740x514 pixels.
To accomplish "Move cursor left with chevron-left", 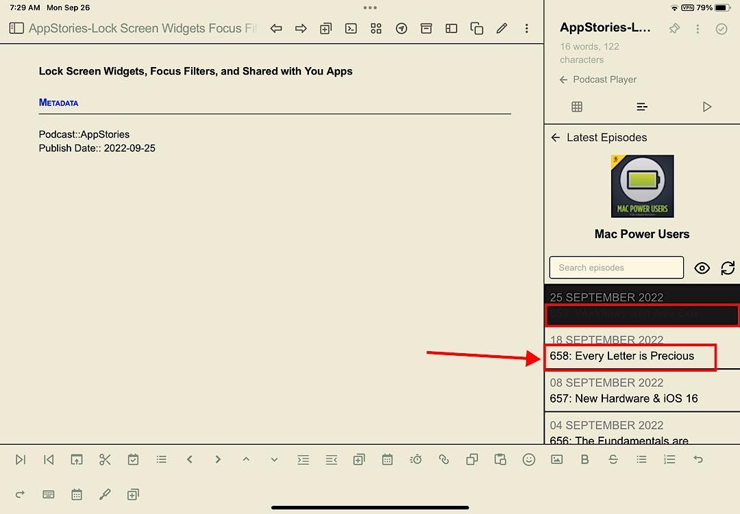I will [x=190, y=459].
